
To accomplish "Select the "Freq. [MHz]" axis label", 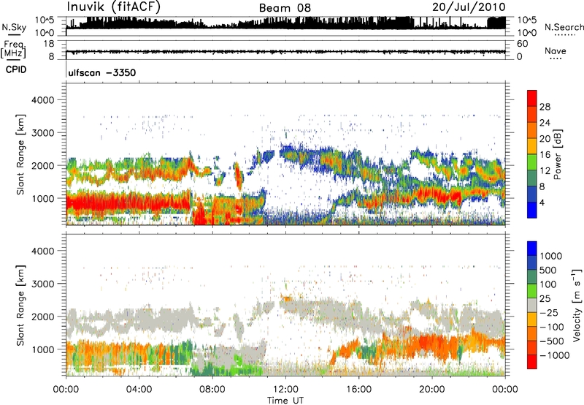I will [x=13, y=49].
